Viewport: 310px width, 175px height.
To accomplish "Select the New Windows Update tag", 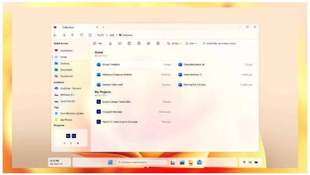I will 71,114.
